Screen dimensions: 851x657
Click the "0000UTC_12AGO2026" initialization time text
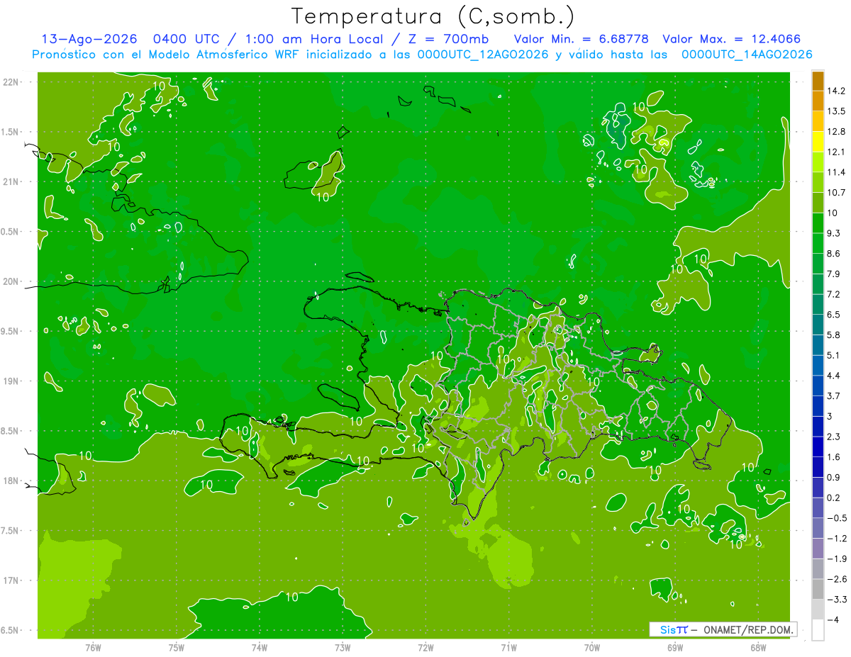click(x=483, y=55)
